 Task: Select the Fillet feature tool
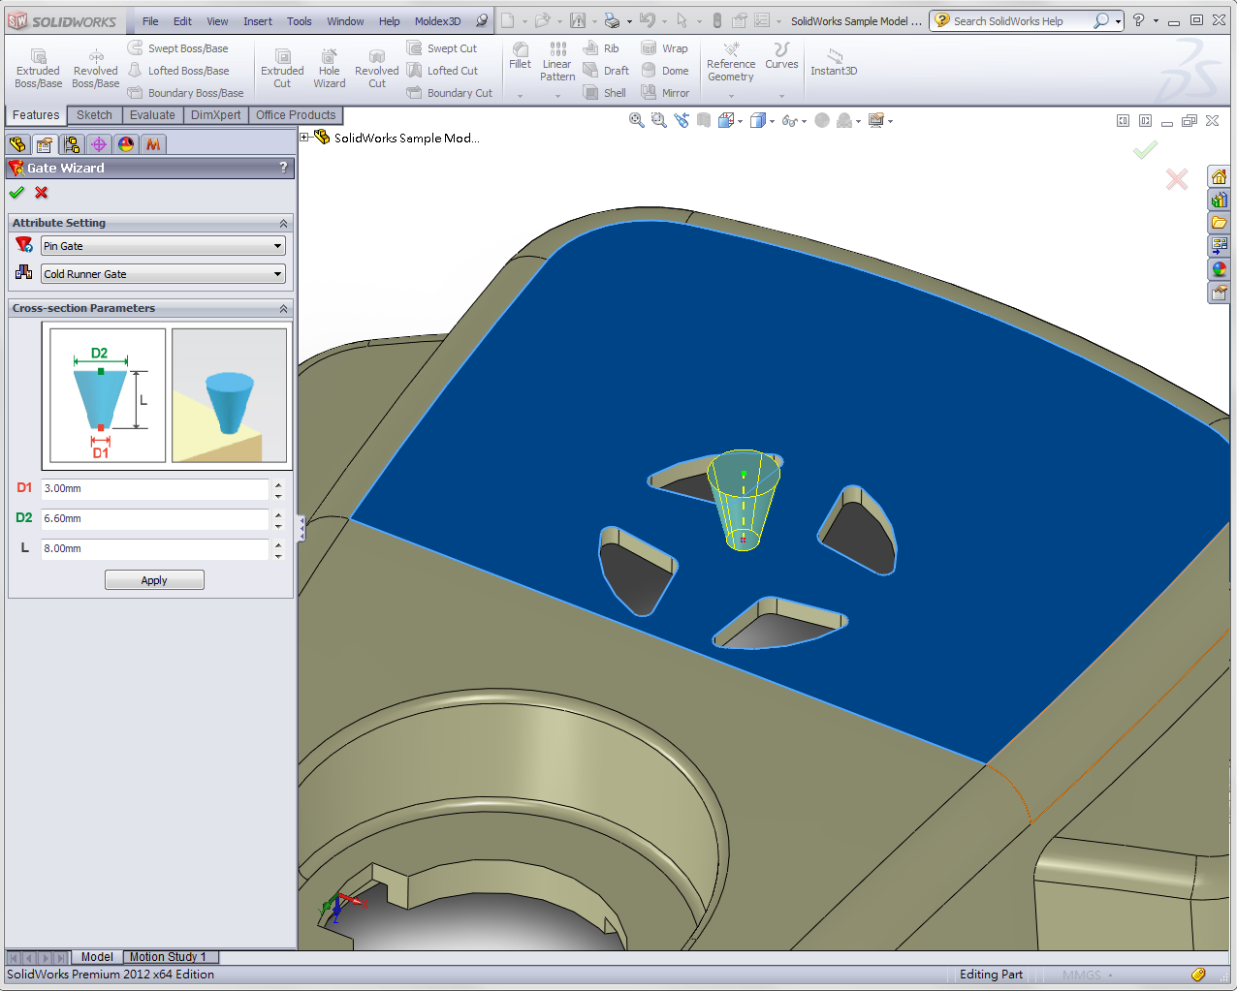click(520, 58)
